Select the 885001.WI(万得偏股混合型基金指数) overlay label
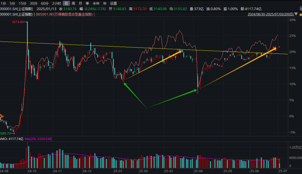This screenshot has height=174, width=302. coord(64,14)
